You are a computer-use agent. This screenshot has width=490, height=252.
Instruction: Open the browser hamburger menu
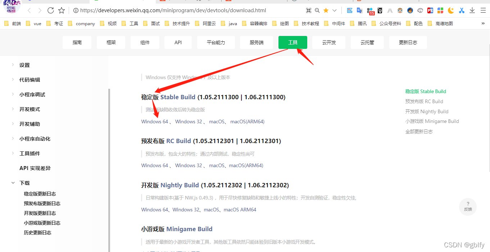(482, 10)
